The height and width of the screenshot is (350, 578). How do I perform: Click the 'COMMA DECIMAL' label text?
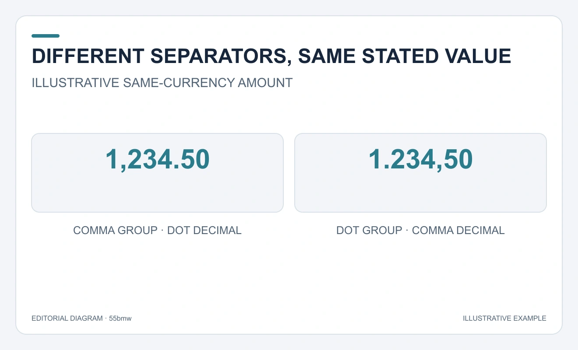pos(458,230)
